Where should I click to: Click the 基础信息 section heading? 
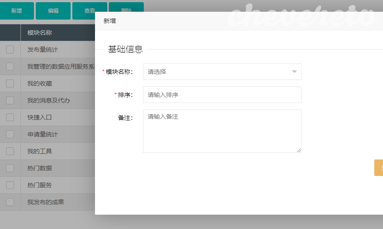click(x=125, y=49)
